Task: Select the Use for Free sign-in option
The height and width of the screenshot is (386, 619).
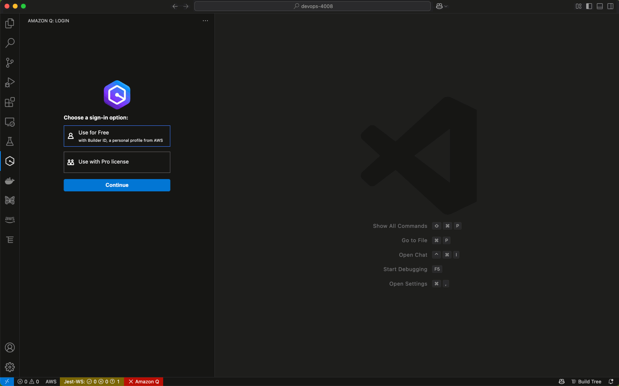Action: pyautogui.click(x=117, y=136)
